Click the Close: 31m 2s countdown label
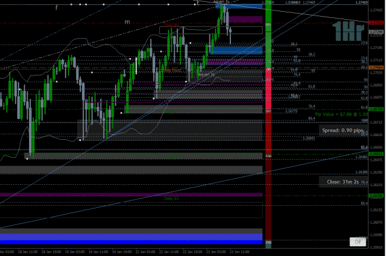Viewport: 386px width, 256px height. tap(343, 182)
